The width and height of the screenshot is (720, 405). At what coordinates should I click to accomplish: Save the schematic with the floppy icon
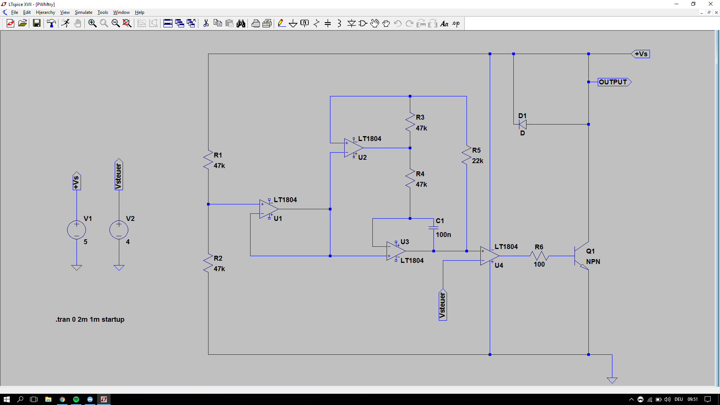[36, 23]
